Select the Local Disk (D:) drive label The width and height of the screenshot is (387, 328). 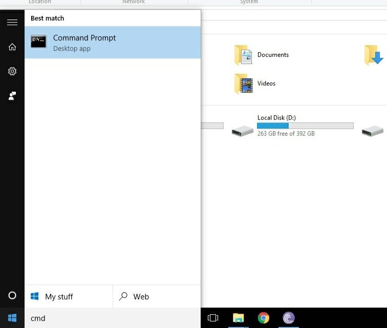pyautogui.click(x=276, y=118)
